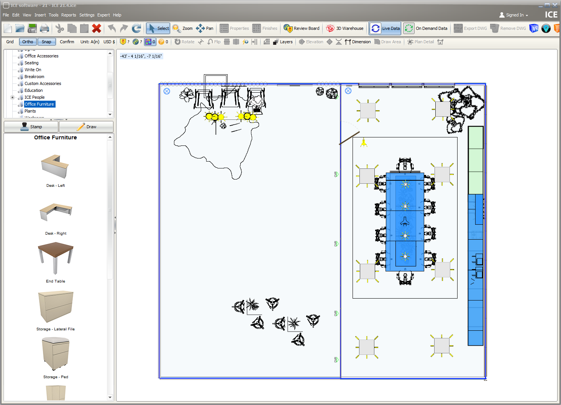The width and height of the screenshot is (561, 405).
Task: Click the blue Refresh arrow icon
Action: point(136,28)
